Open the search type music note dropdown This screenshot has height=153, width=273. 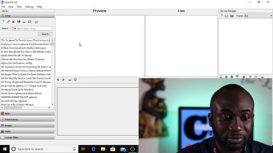click(x=14, y=28)
